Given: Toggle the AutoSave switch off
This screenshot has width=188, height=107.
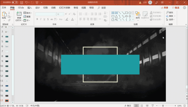Looking at the screenshot, I should (15, 2).
